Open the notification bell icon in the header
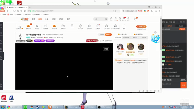 (x=128, y=18)
